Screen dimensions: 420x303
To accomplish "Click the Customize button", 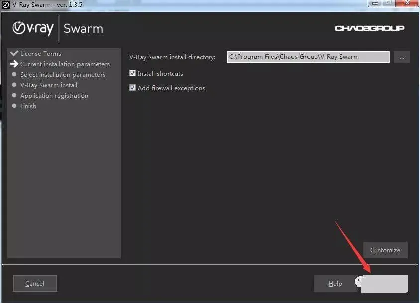I will tap(385, 250).
